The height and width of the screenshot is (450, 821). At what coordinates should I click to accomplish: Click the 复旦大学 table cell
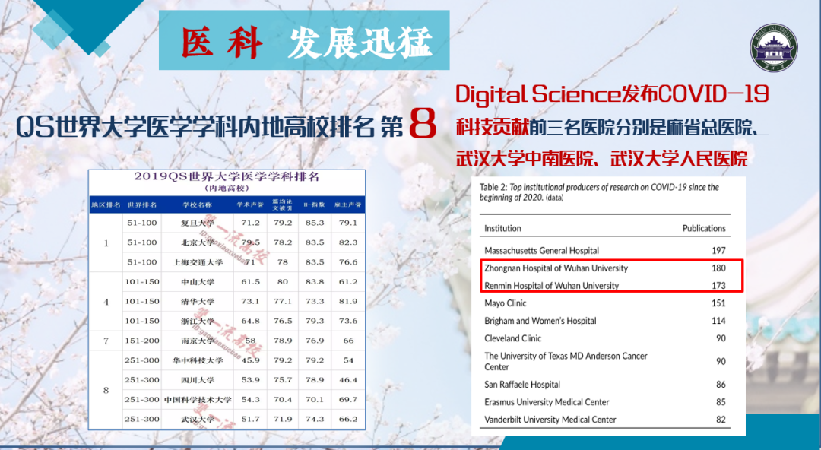(x=198, y=223)
